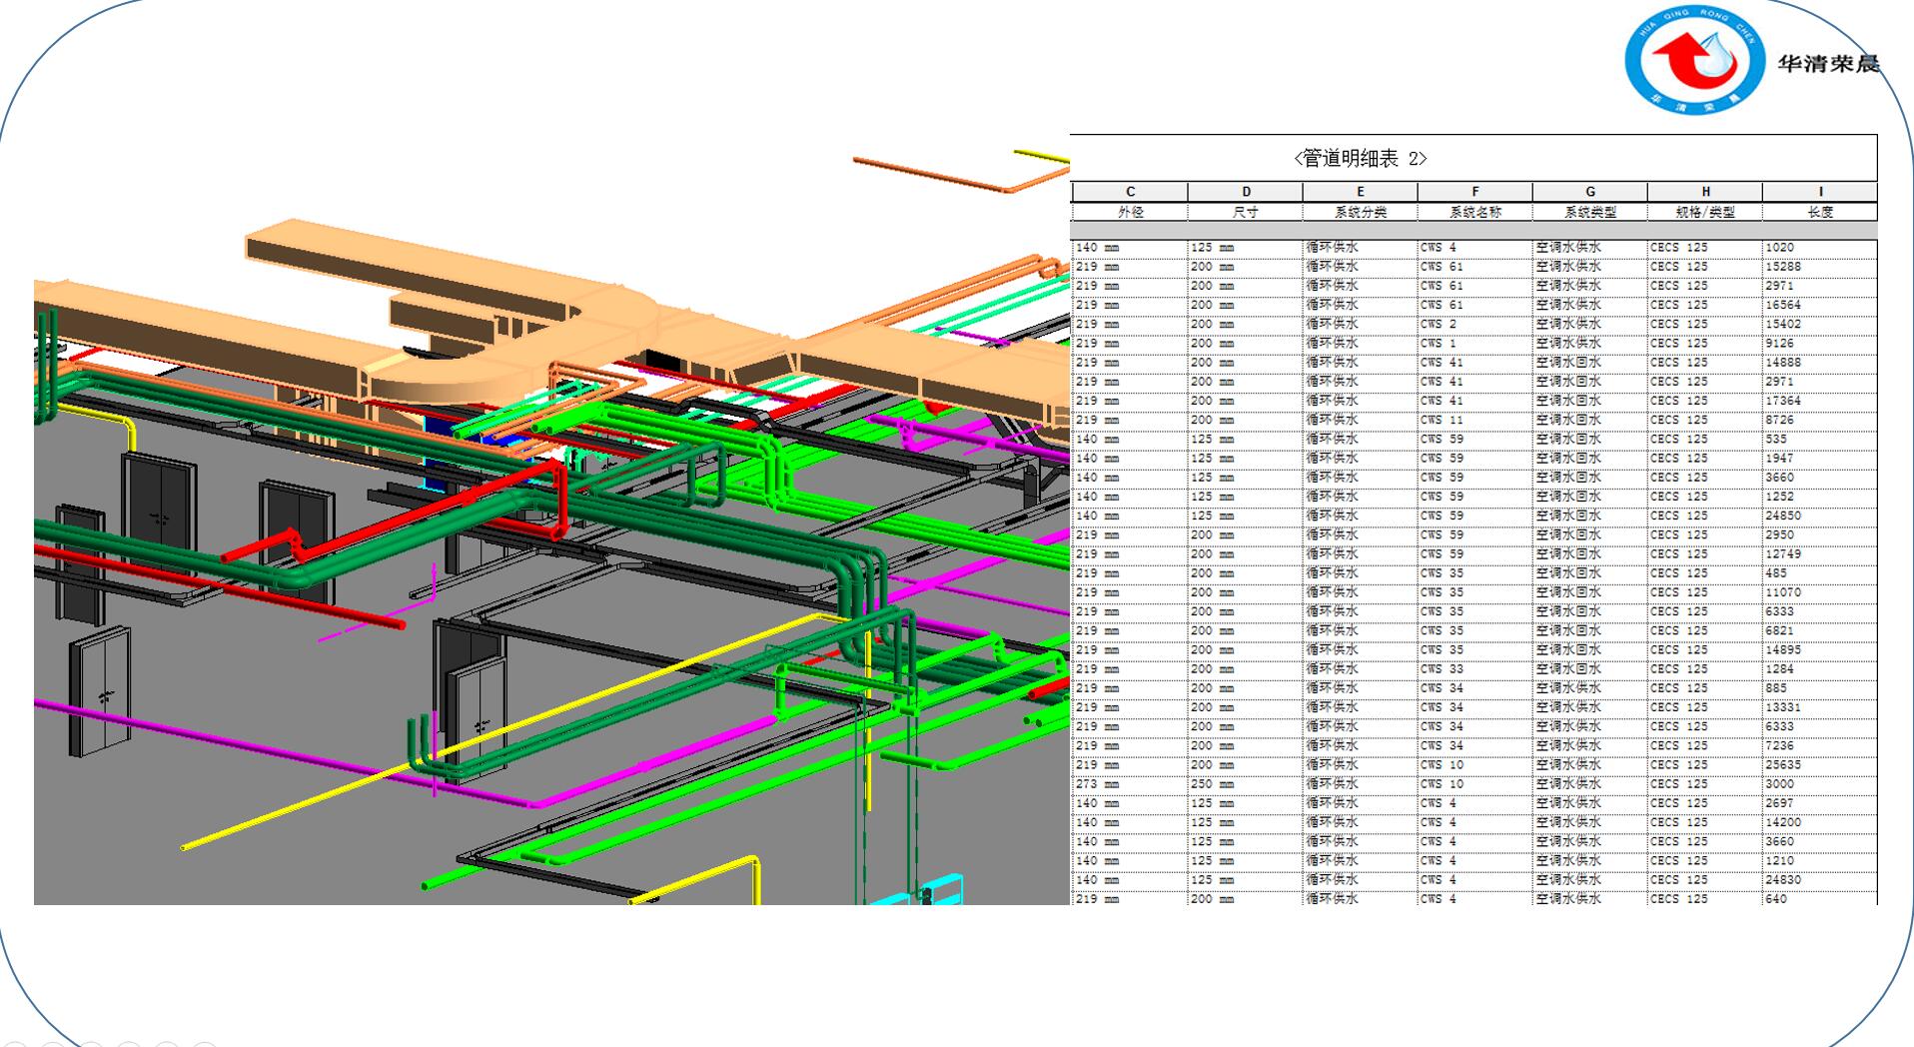Select the length cell 25635

pos(1820,765)
